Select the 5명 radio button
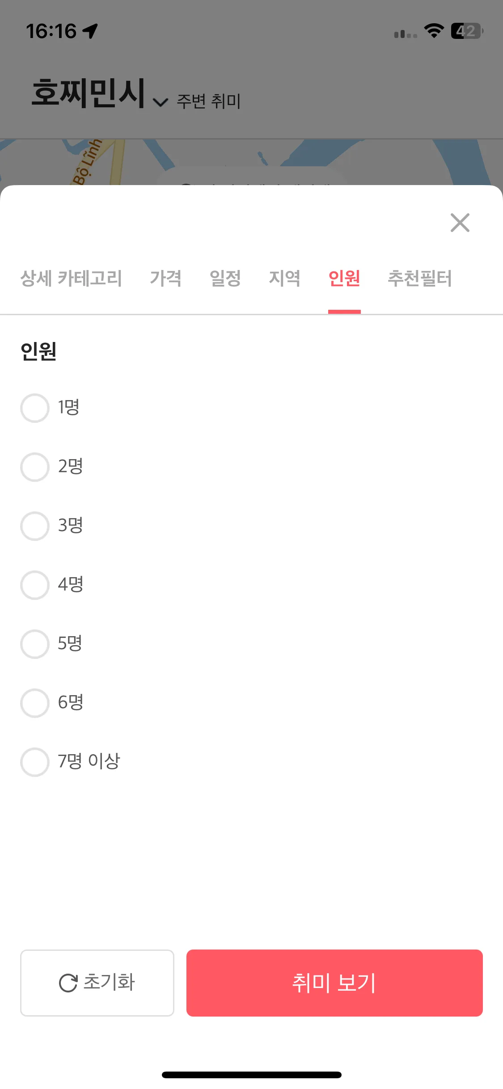The image size is (503, 1089). click(x=35, y=644)
